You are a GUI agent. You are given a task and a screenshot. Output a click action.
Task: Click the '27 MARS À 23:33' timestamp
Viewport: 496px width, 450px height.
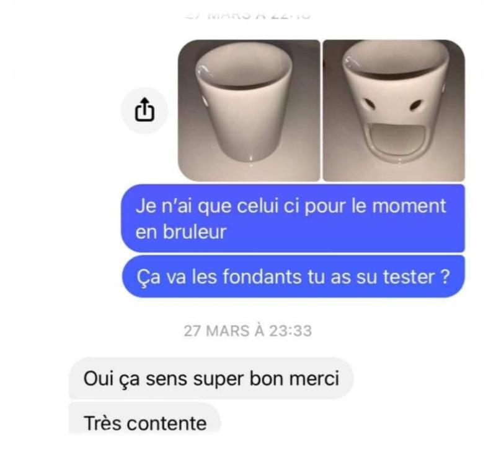click(248, 331)
